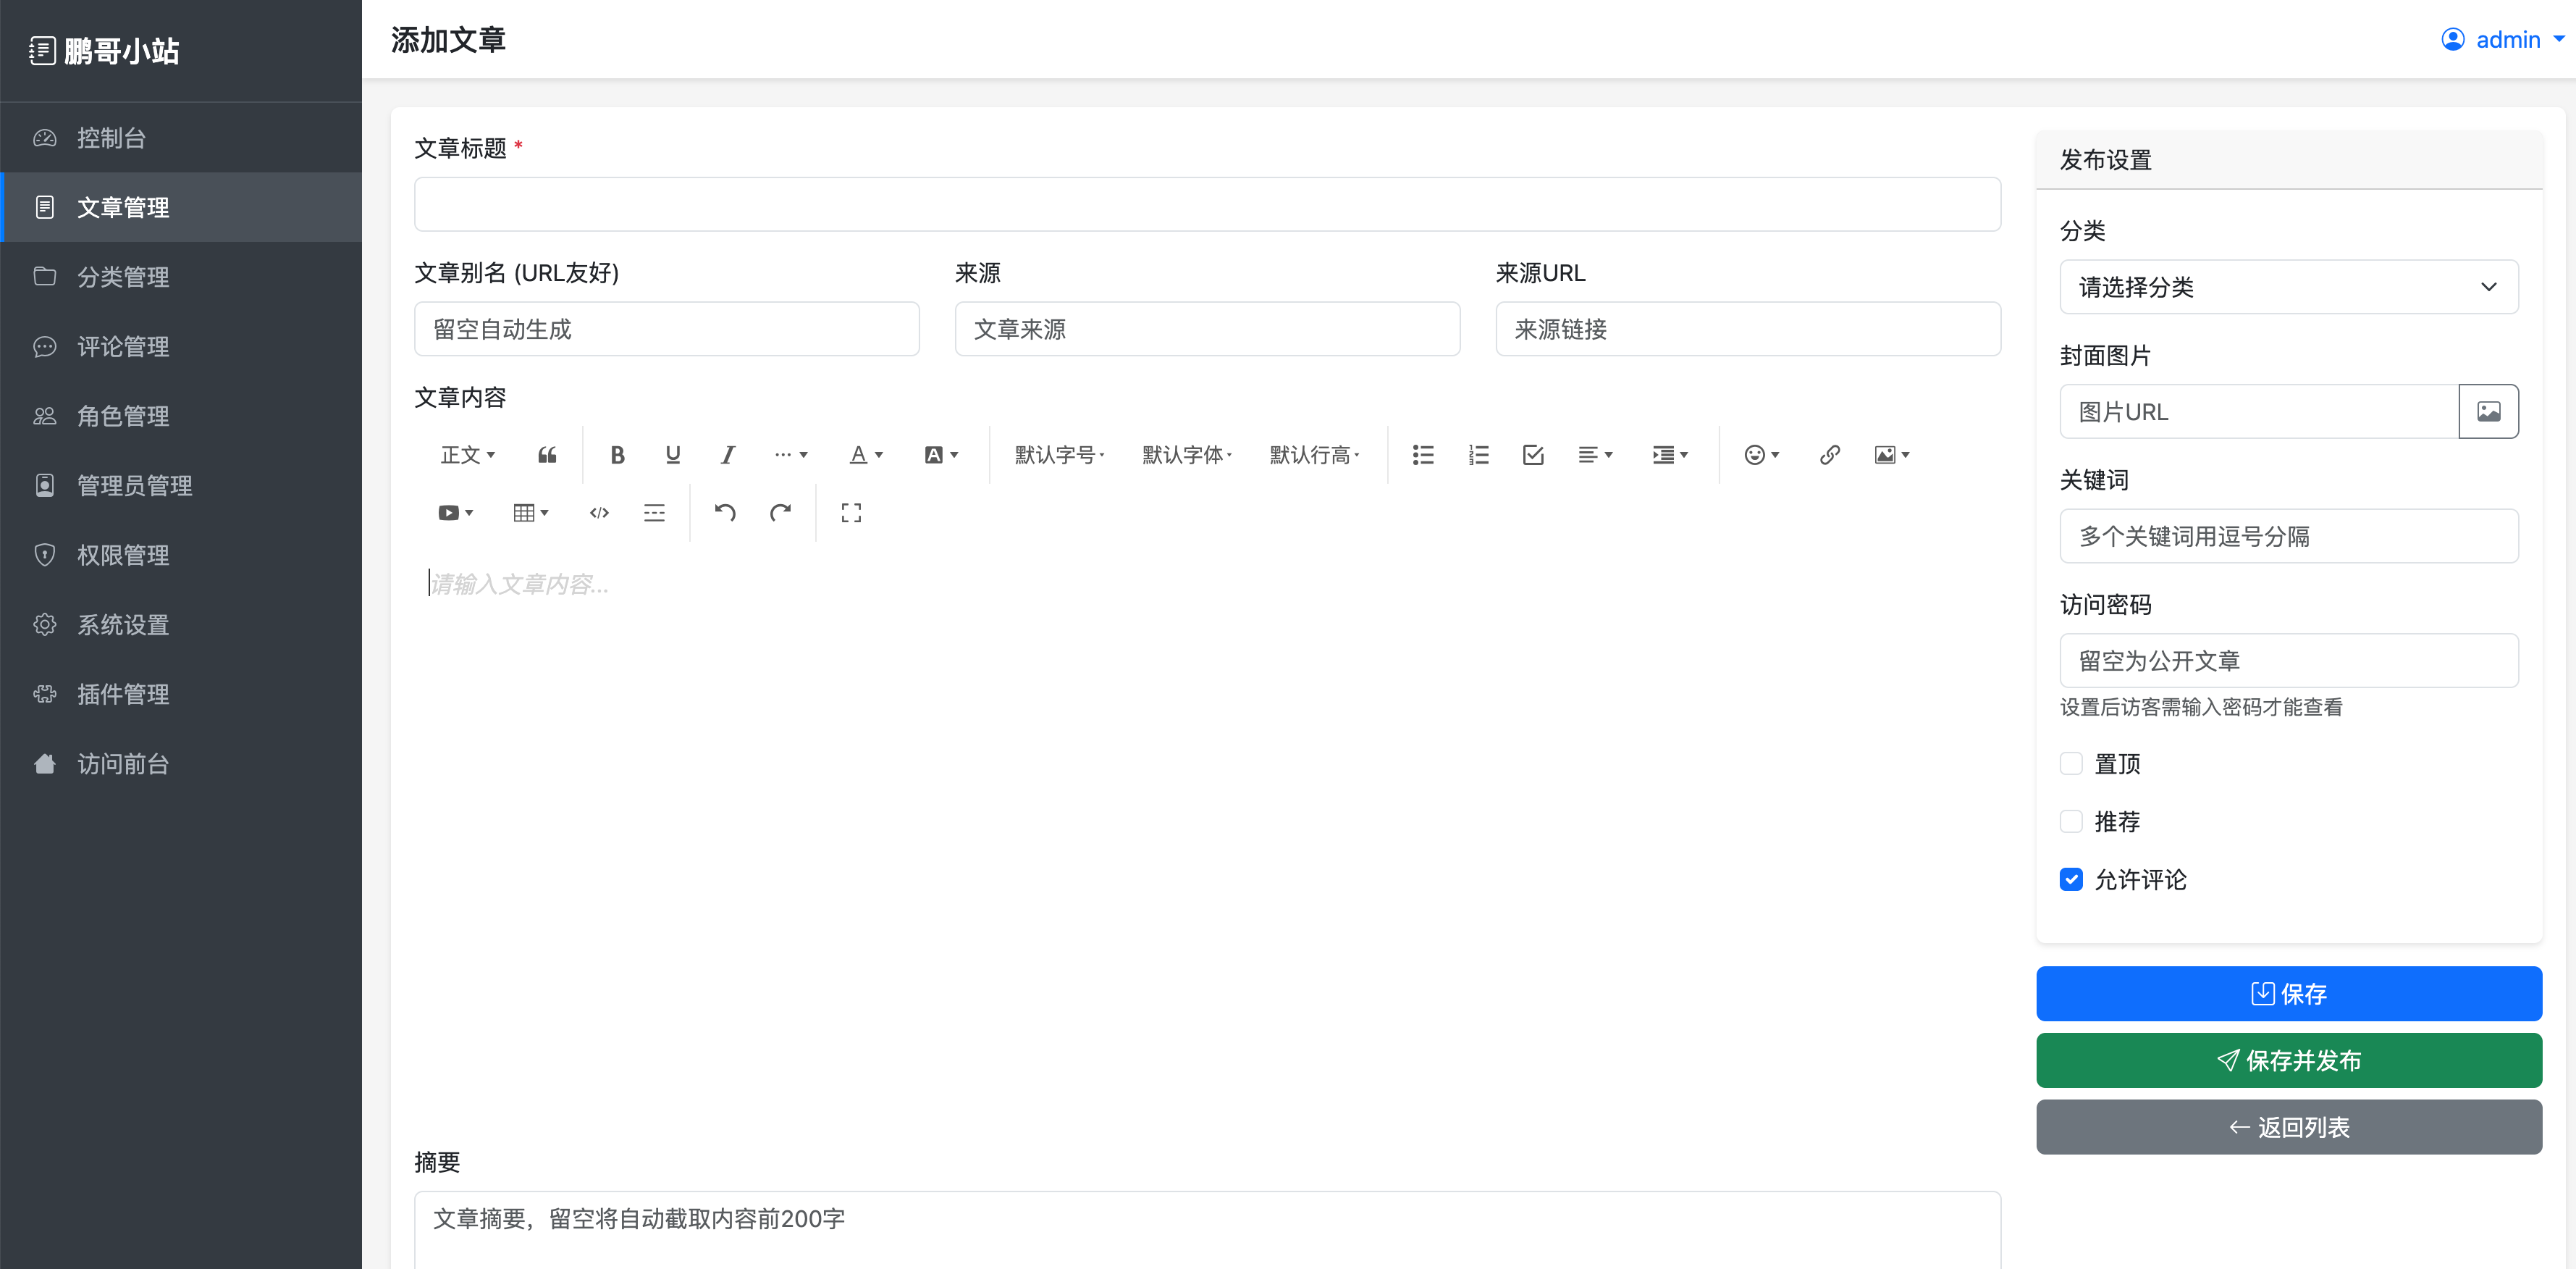Click the cover image picker icon button
2576x1269 pixels.
(x=2488, y=411)
